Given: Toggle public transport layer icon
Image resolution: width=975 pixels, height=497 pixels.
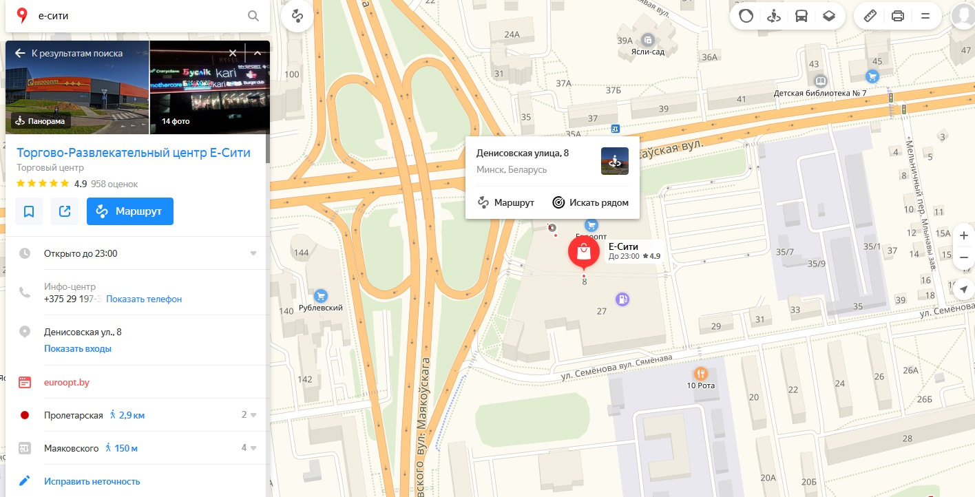Looking at the screenshot, I should tap(801, 16).
